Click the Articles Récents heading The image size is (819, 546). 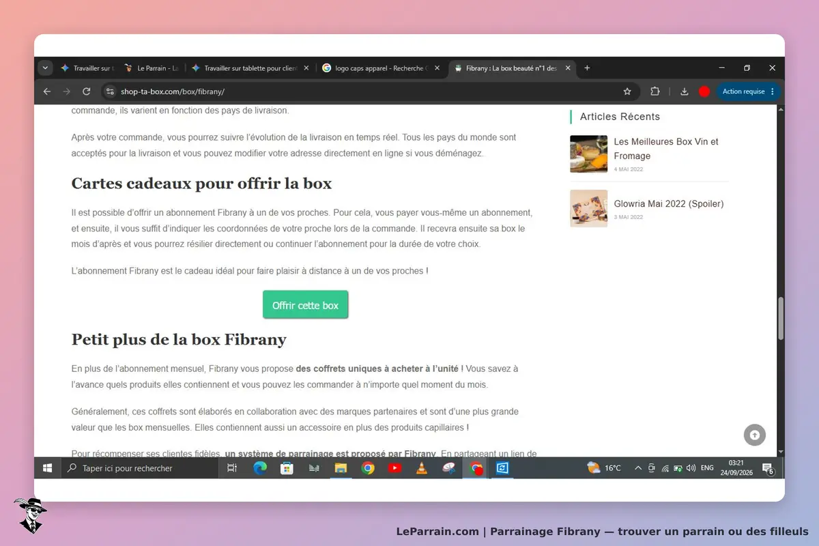click(620, 117)
